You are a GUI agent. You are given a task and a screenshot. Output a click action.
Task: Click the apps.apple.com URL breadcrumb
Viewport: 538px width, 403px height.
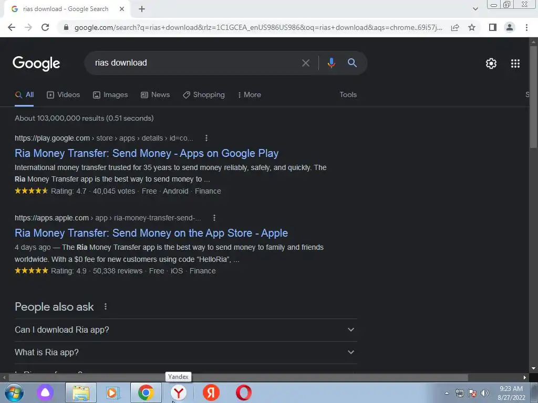pos(108,218)
